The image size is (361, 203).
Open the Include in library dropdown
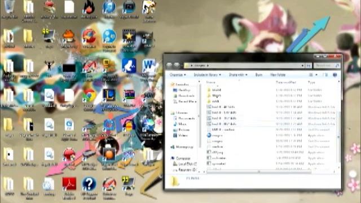tap(207, 75)
